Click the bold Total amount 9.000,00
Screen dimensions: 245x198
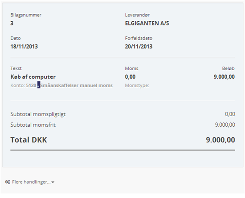220,140
